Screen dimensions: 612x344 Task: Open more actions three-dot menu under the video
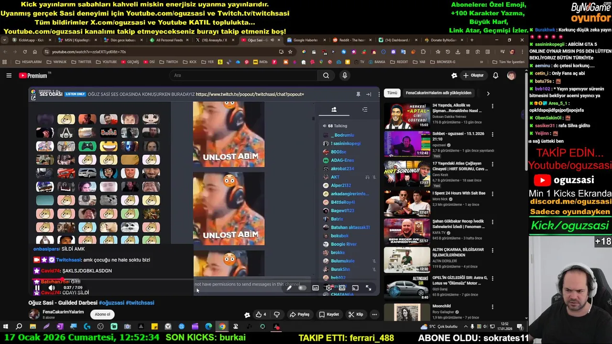375,314
